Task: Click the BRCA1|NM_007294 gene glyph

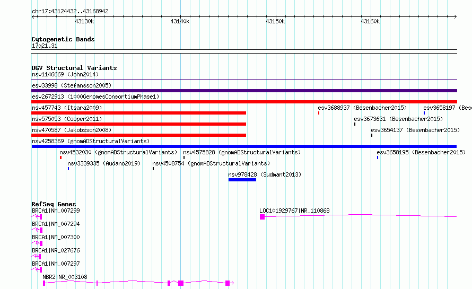Action: 37,230
